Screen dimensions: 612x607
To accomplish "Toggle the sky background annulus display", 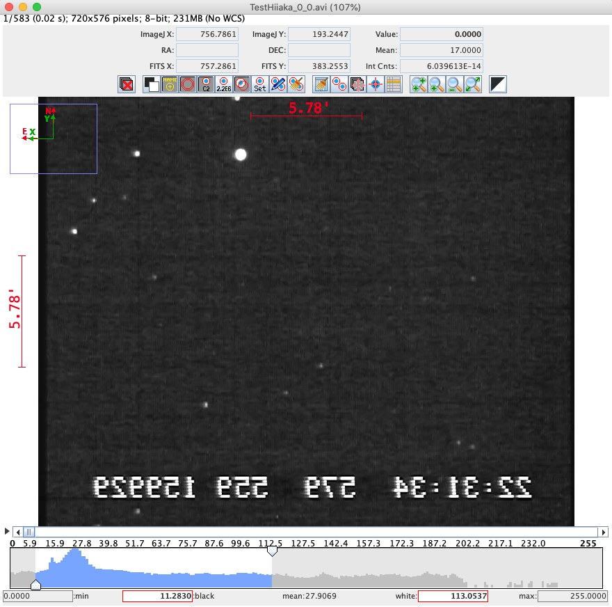I will pos(188,85).
